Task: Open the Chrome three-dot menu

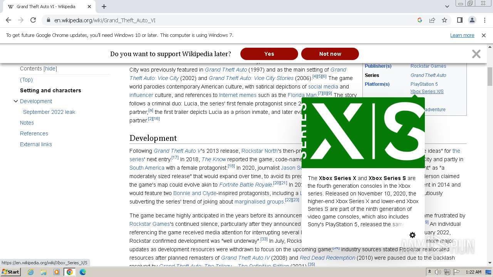Action: tap(484, 20)
